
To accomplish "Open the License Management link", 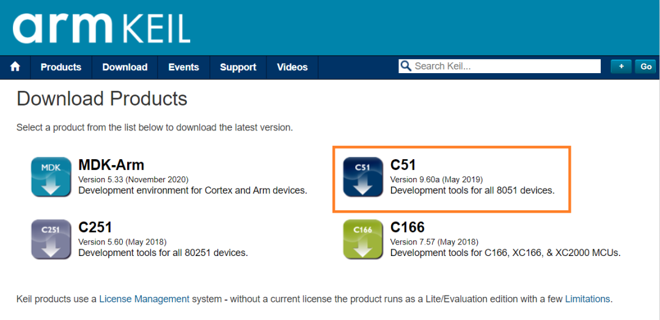I will coord(144,299).
